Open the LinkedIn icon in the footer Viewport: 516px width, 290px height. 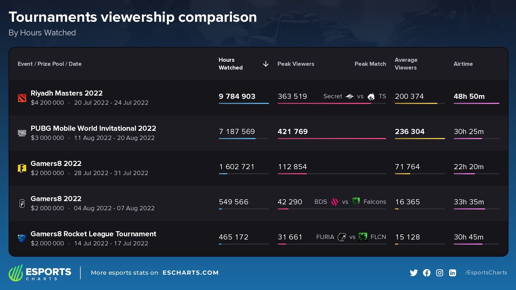pyautogui.click(x=453, y=273)
